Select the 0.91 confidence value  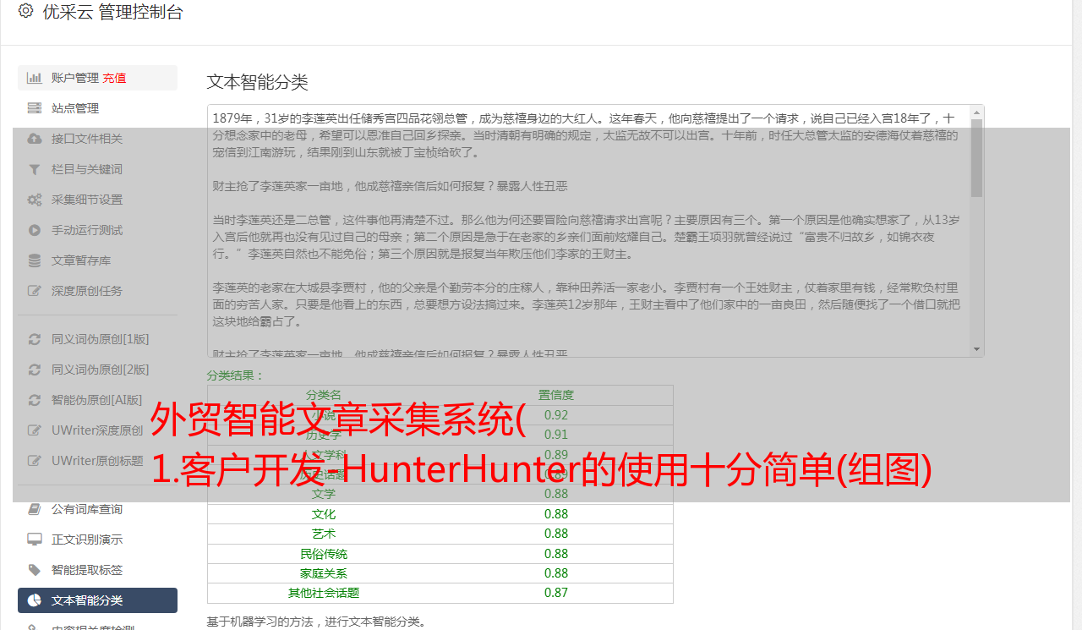(x=556, y=435)
